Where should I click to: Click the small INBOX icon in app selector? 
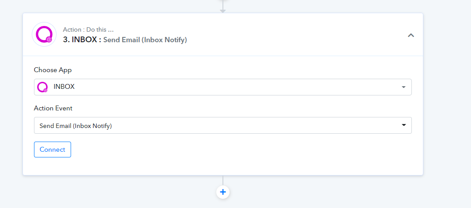[x=42, y=87]
